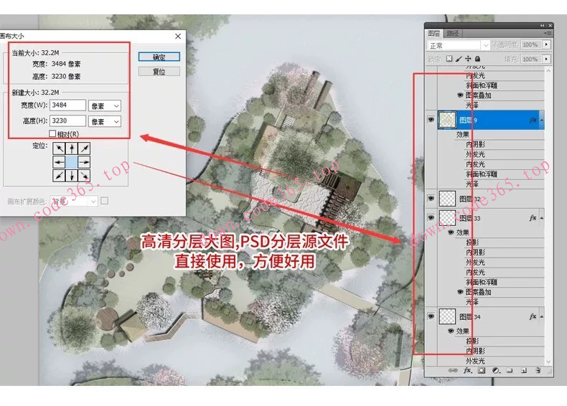The width and height of the screenshot is (567, 406).
Task: Click the right-pointing anchor arrow in 定位 grid
Action: pyautogui.click(x=84, y=162)
